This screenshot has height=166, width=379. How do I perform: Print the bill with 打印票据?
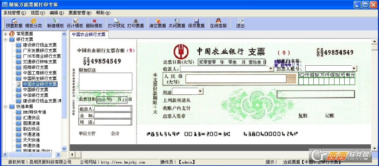pyautogui.click(x=135, y=23)
